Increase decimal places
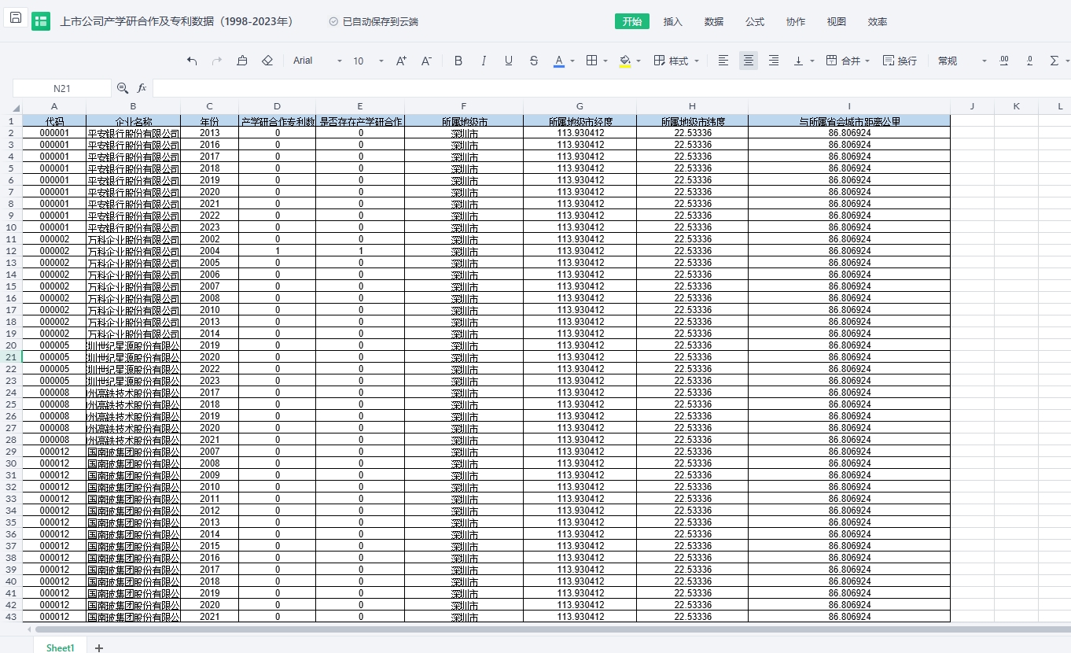The image size is (1071, 653). (x=1004, y=61)
